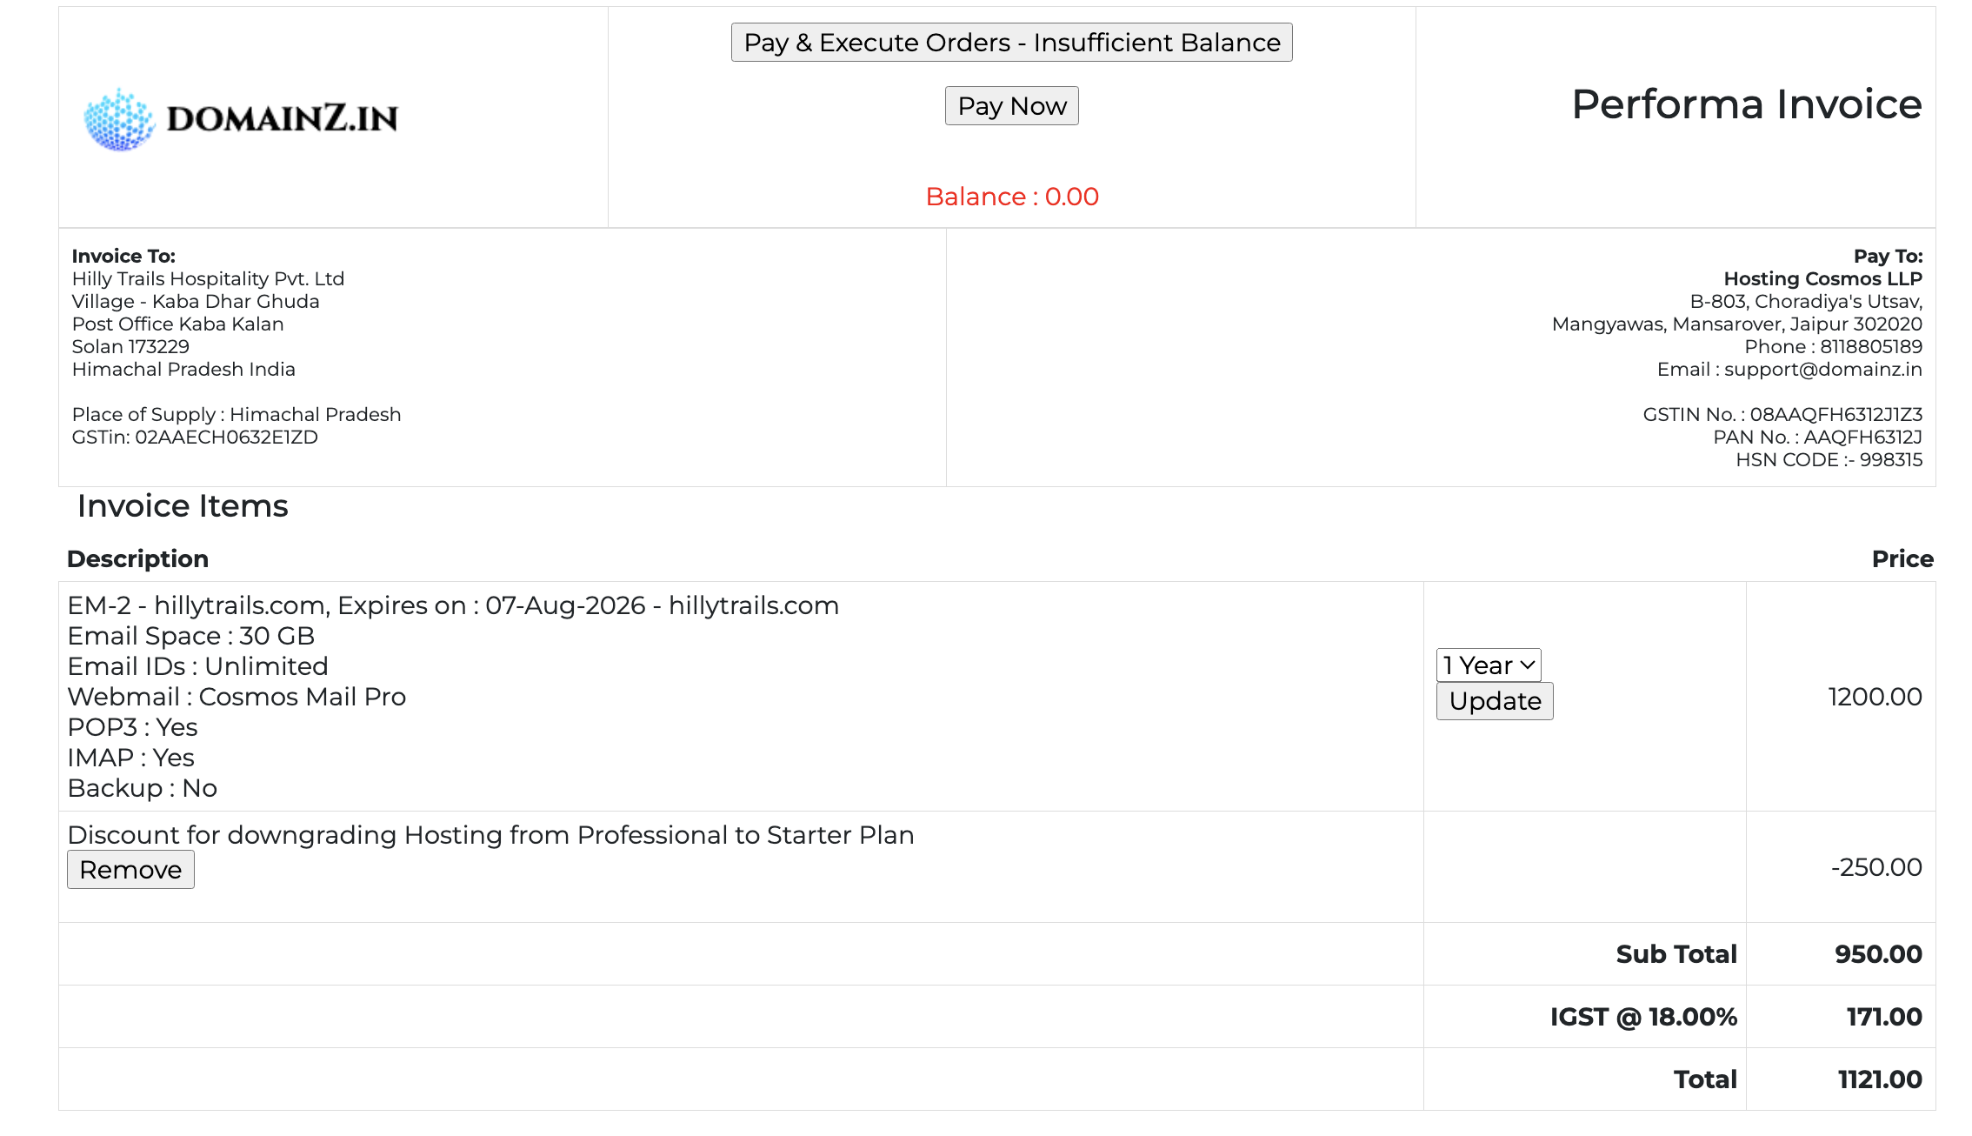The image size is (1972, 1136).
Task: Click the red Balance amount text
Action: [1011, 197]
